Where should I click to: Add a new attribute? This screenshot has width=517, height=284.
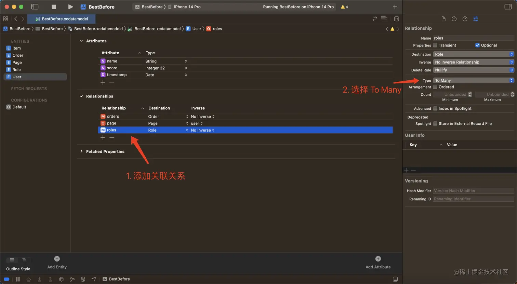[378, 262]
